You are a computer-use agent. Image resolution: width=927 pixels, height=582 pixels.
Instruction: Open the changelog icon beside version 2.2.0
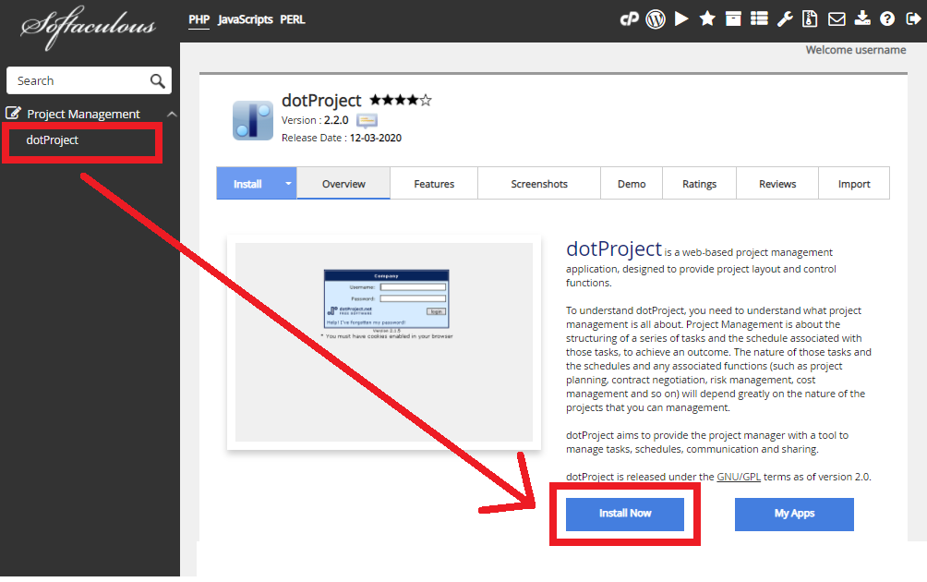367,120
